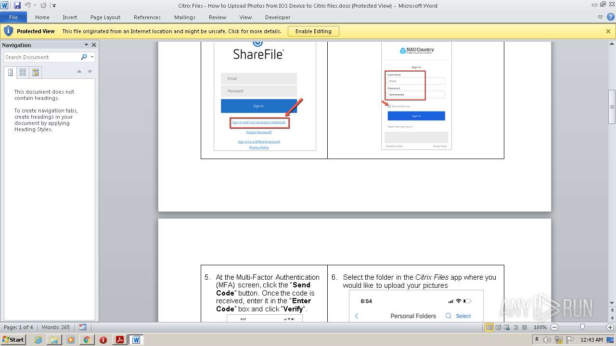The width and height of the screenshot is (616, 346).
Task: Select the Browse headings tab in Navigation
Action: (x=10, y=73)
